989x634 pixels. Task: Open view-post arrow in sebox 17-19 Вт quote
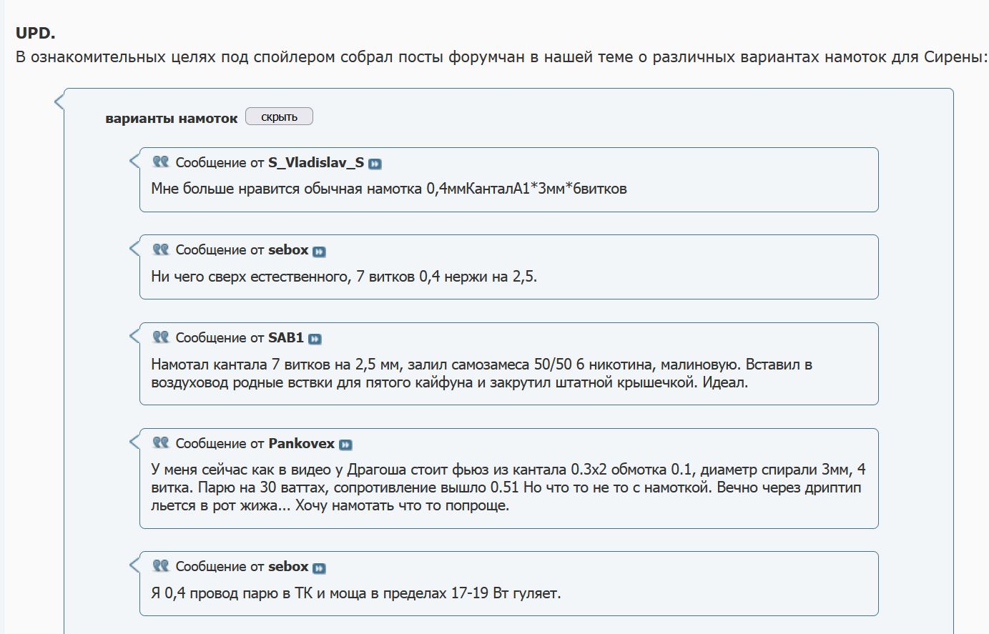point(319,568)
